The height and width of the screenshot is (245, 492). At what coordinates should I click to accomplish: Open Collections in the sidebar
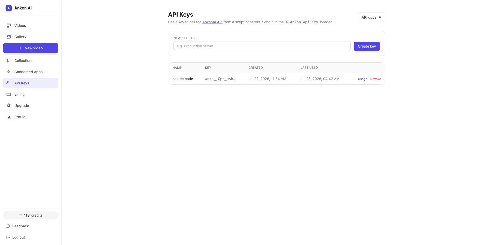point(30,61)
